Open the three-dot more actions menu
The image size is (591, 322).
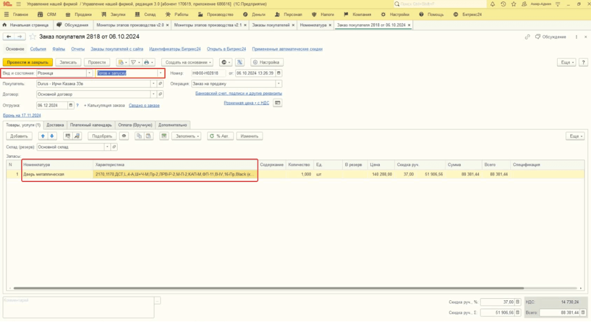[576, 37]
